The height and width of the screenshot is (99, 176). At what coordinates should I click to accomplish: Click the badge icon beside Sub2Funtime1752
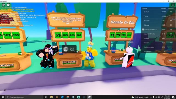click(143, 29)
